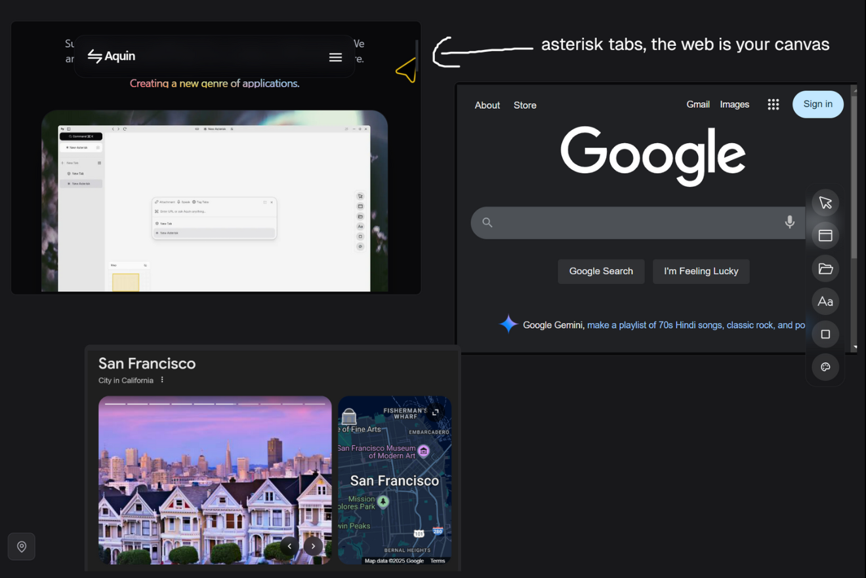
Task: Click the Mission Dolores Park map marker
Action: click(383, 502)
